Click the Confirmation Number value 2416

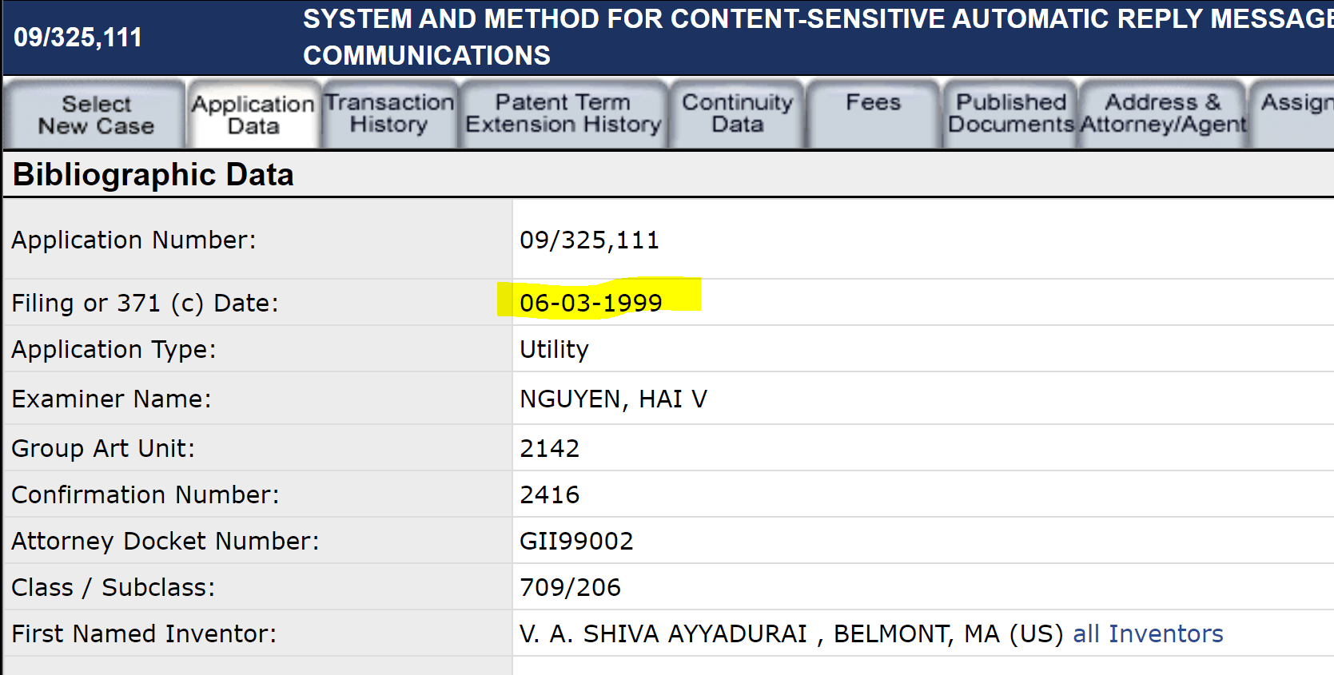[x=549, y=494]
